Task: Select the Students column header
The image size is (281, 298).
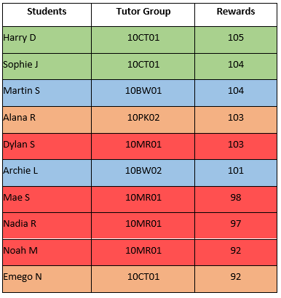Action: point(47,15)
